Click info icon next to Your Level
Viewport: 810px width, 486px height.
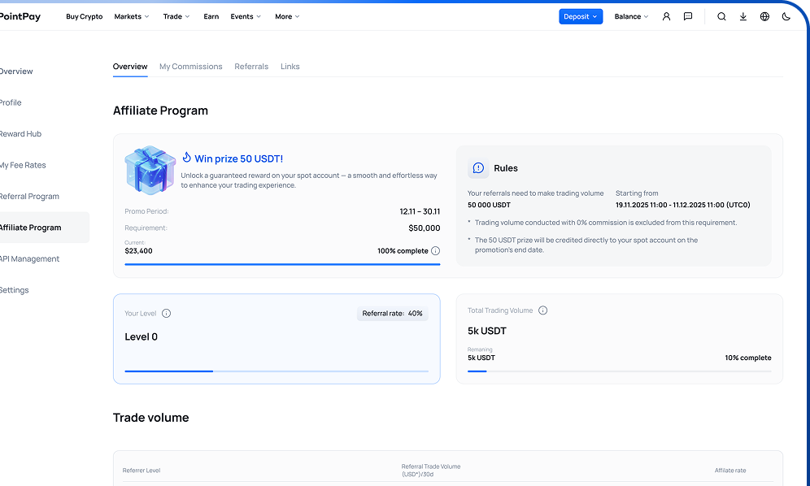[x=166, y=313]
